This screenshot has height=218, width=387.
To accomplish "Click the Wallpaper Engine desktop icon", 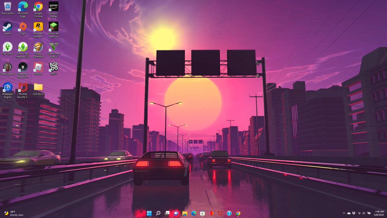I will click(x=7, y=90).
